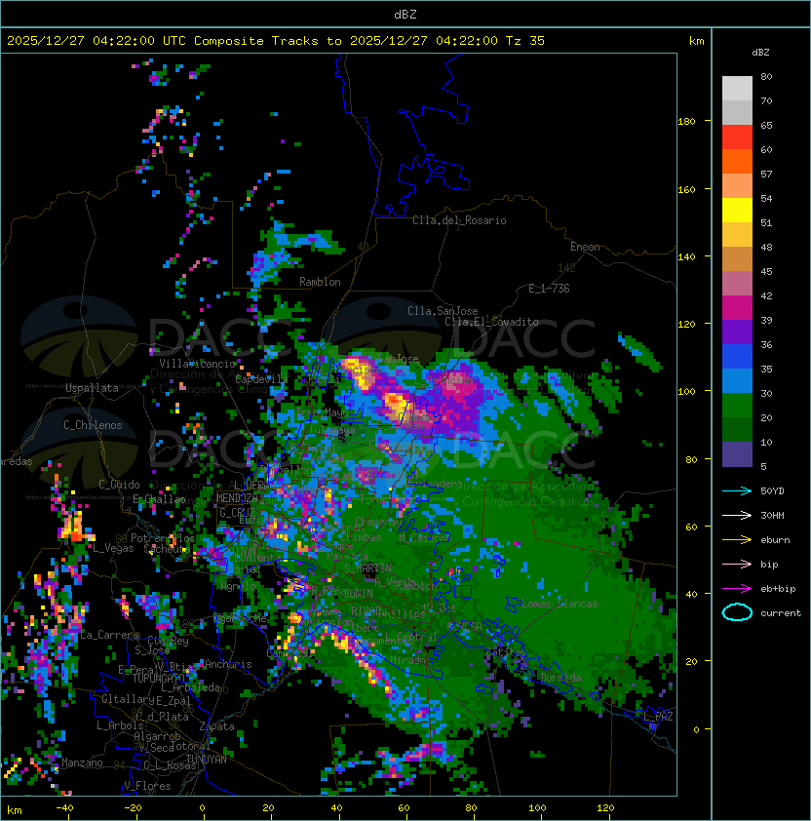Click the '30HM' legend label
Image resolution: width=811 pixels, height=821 pixels.
point(772,515)
